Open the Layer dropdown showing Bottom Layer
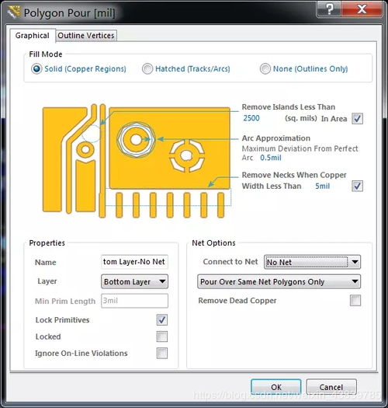The height and width of the screenshot is (408, 388). (x=134, y=281)
